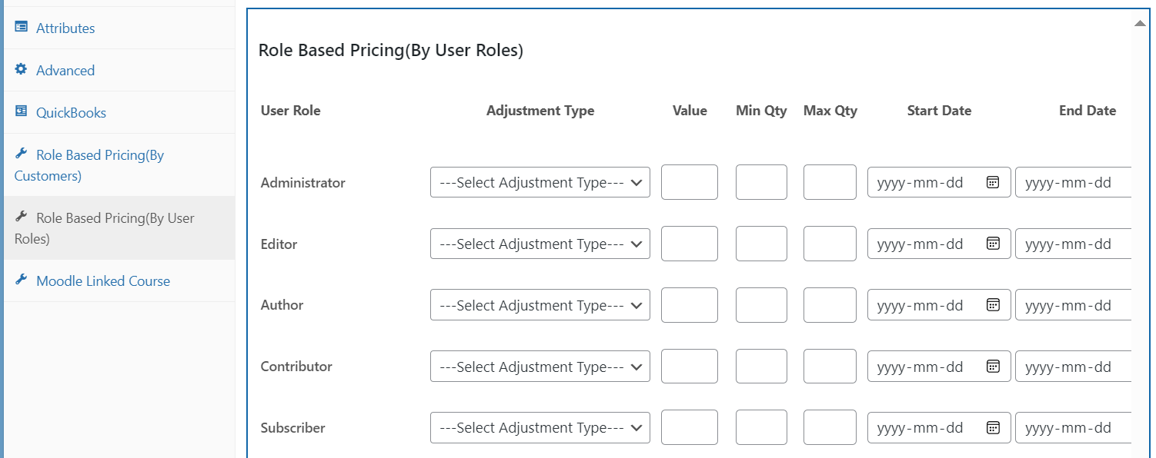This screenshot has width=1156, height=458.
Task: Open calendar picker for Administrator start date
Action: point(993,182)
